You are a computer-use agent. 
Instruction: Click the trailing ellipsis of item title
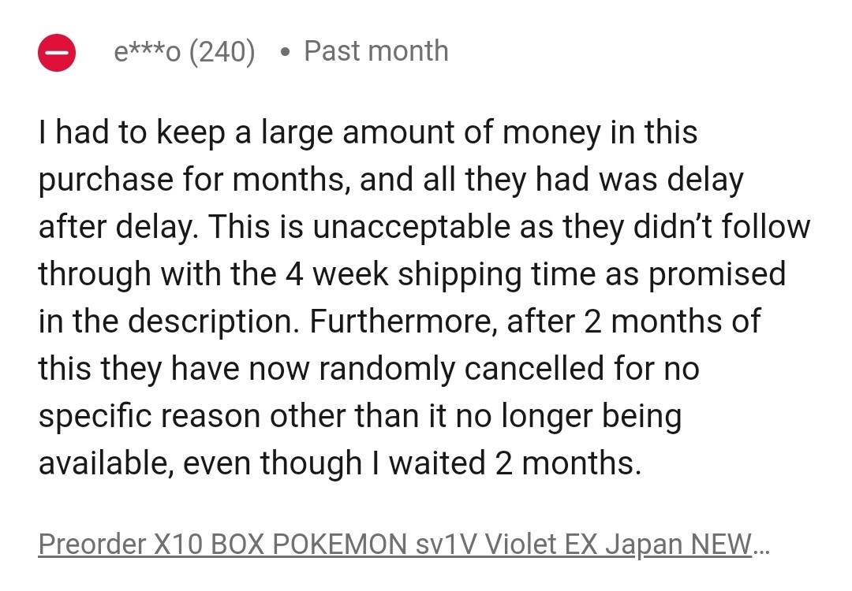click(x=761, y=549)
